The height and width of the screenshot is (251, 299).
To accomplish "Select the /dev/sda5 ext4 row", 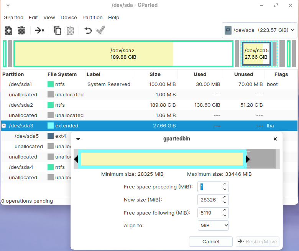I will click(36, 136).
